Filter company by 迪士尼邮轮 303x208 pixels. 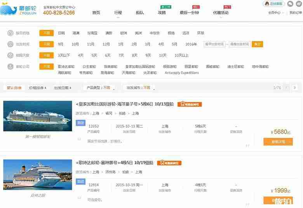[235, 67]
